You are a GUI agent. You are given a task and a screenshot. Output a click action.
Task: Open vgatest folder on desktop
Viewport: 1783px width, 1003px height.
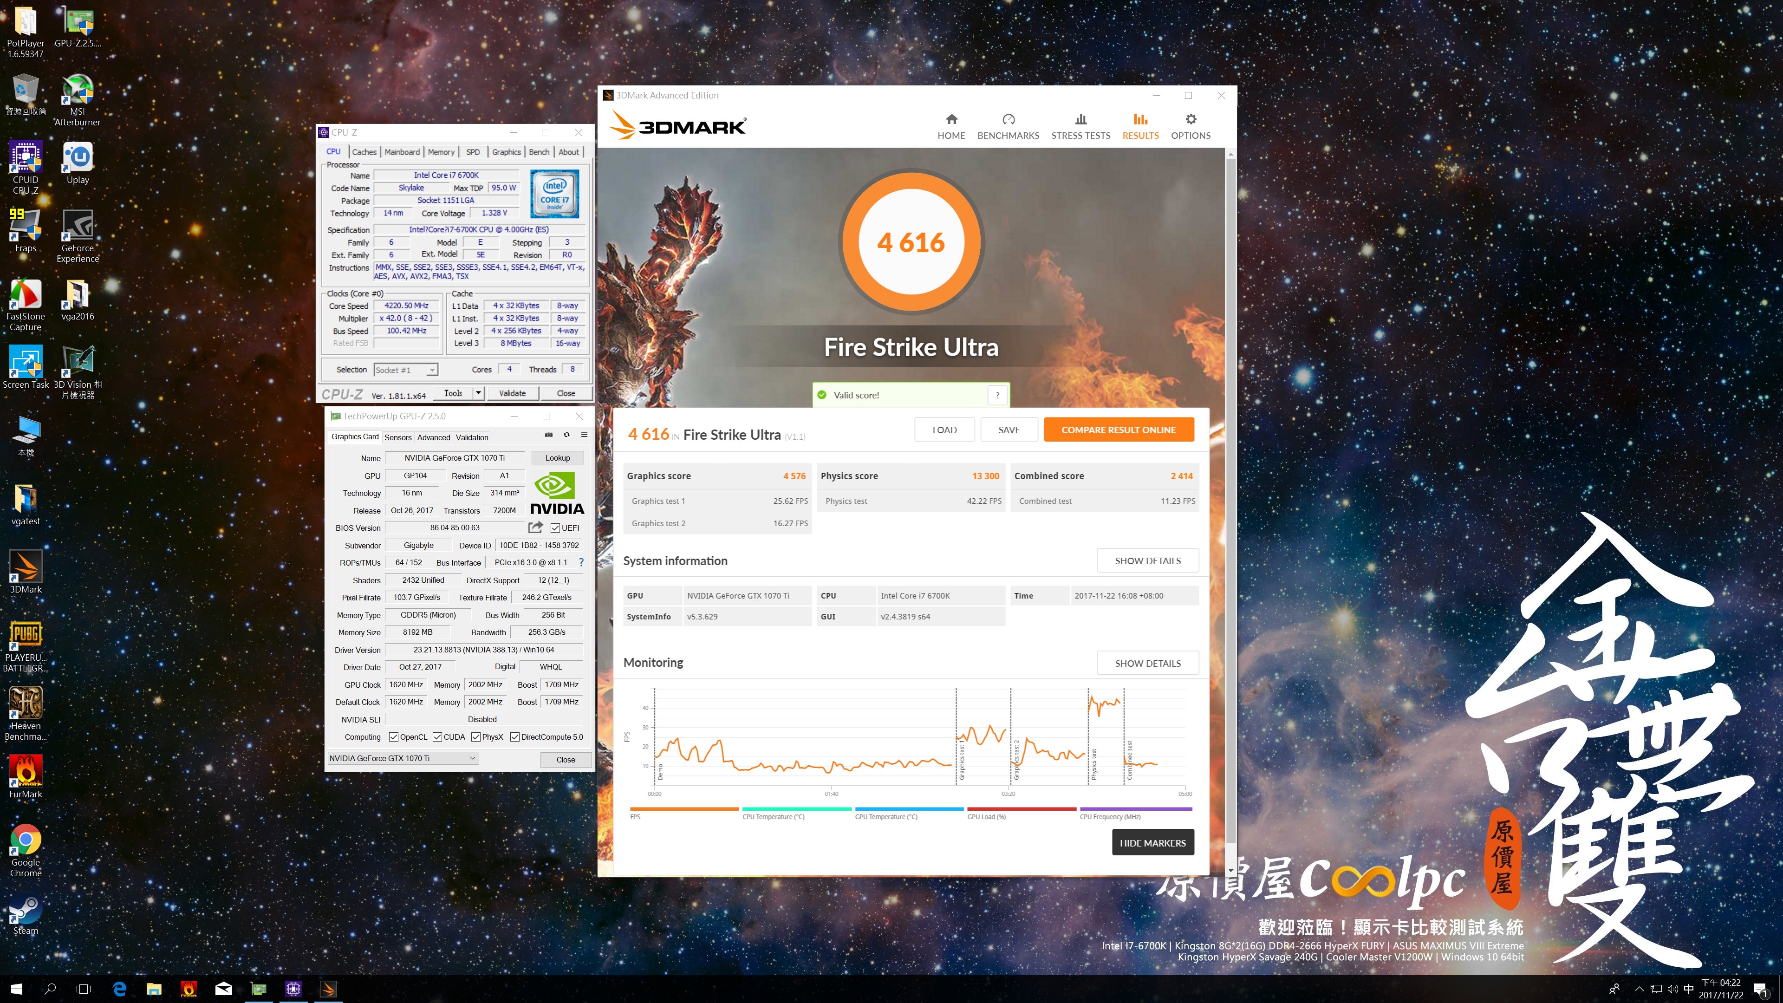click(26, 505)
